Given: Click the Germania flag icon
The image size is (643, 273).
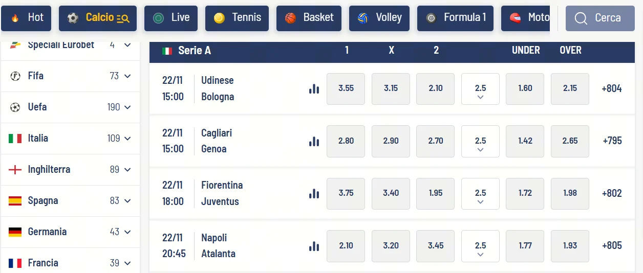Looking at the screenshot, I should [x=15, y=232].
